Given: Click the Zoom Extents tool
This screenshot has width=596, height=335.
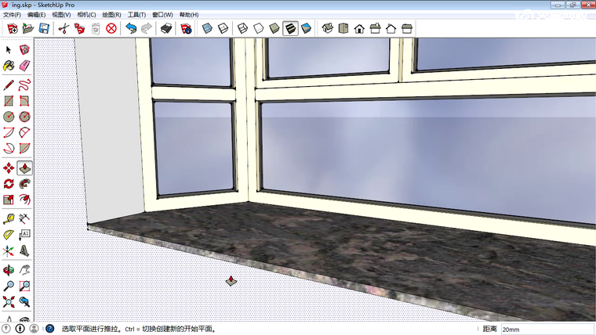Looking at the screenshot, I should pos(9,301).
